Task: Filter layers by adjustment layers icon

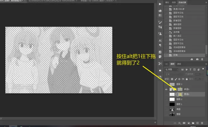Action: (186, 69)
